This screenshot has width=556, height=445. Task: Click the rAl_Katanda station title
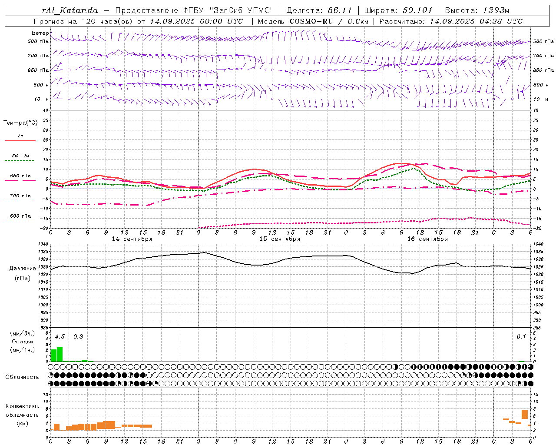(x=70, y=10)
